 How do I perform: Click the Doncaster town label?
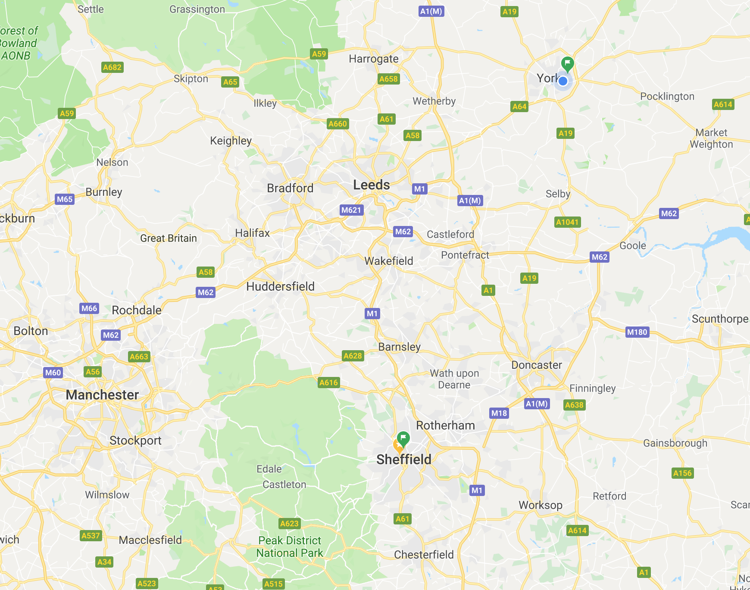pyautogui.click(x=537, y=365)
